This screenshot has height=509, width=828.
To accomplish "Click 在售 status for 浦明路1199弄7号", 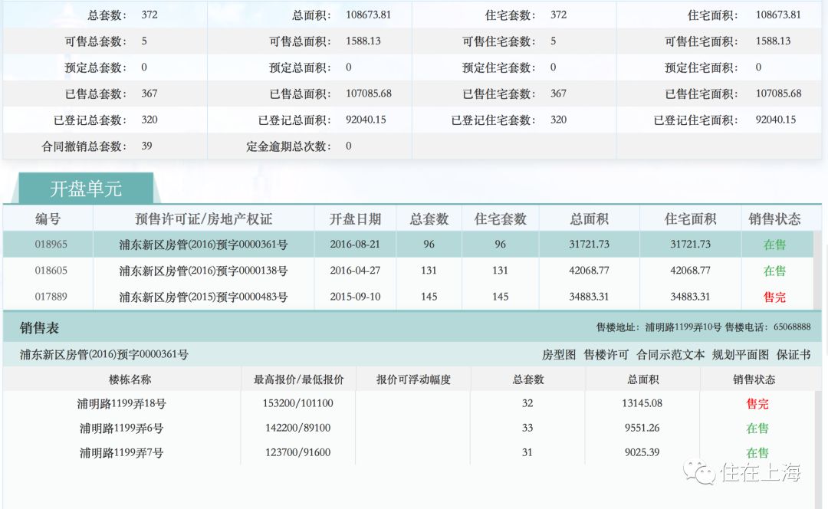I will pos(757,452).
